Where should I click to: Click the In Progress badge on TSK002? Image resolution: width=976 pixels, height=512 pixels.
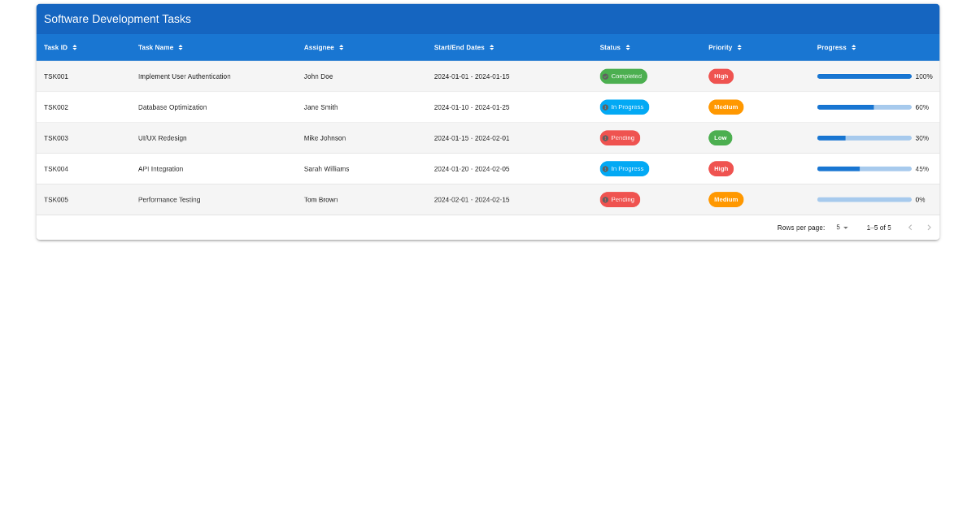624,106
